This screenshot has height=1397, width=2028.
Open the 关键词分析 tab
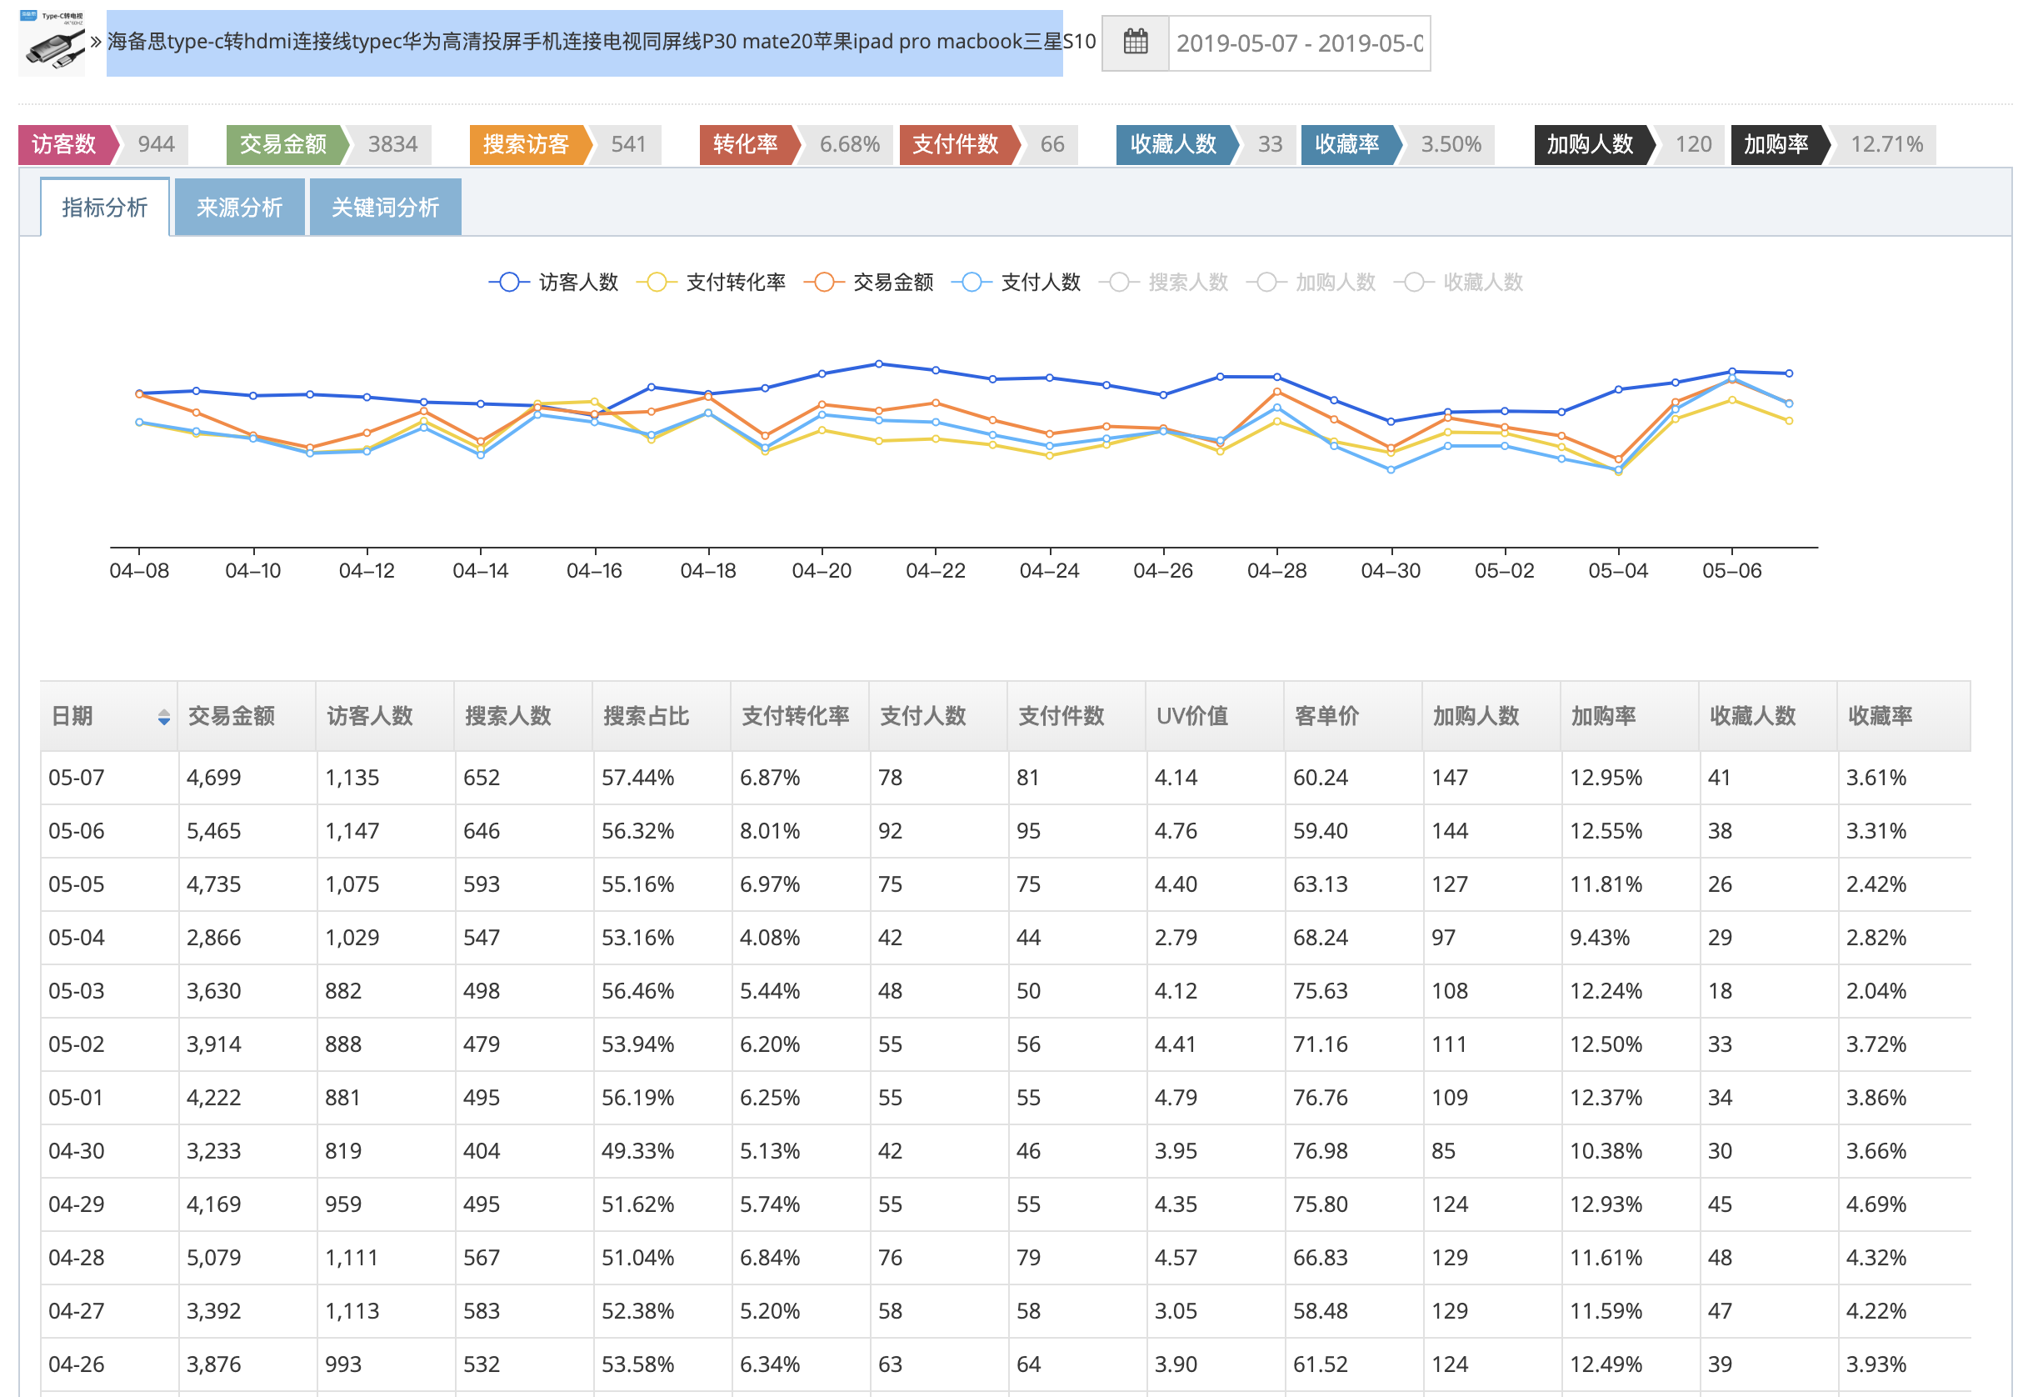[x=385, y=208]
